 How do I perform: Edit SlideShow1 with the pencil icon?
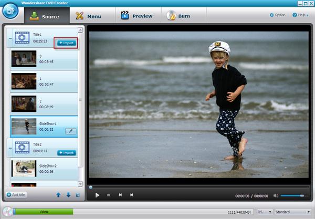(x=70, y=131)
